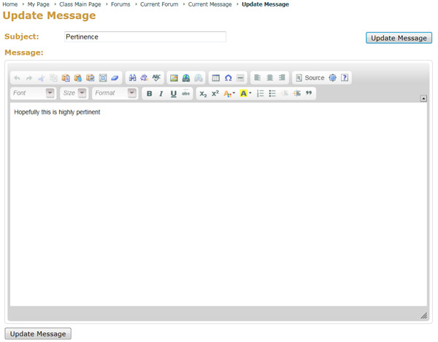Toggle bold formatting in the editor
This screenshot has width=438, height=342.
150,93
